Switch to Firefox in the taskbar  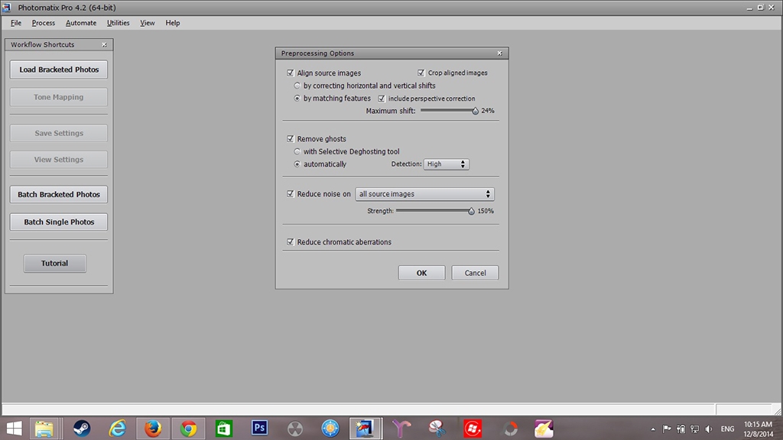[153, 429]
